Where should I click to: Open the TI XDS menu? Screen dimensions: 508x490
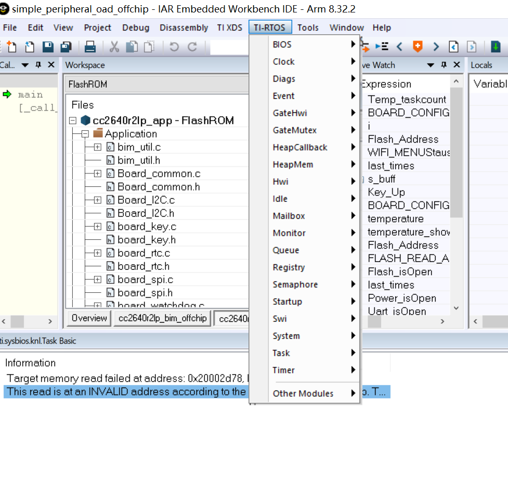[x=229, y=28]
